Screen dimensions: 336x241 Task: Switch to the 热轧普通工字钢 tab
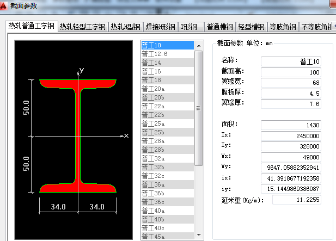(32, 26)
